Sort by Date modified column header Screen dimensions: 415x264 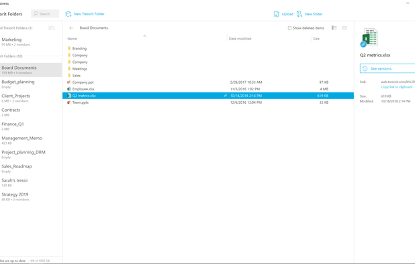[x=240, y=39]
